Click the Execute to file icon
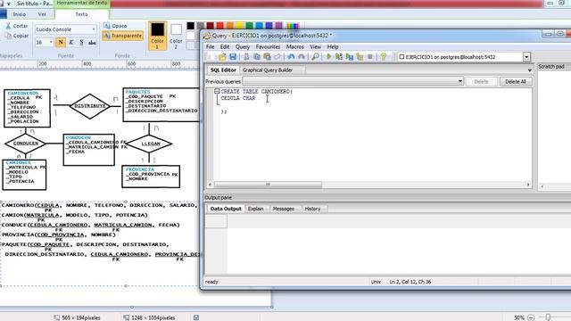This screenshot has width=571, height=321. (350, 57)
